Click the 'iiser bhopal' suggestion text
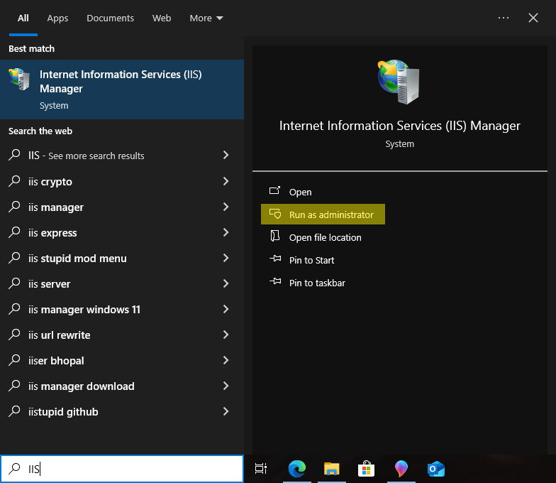Viewport: 556px width, 483px height. coord(56,361)
